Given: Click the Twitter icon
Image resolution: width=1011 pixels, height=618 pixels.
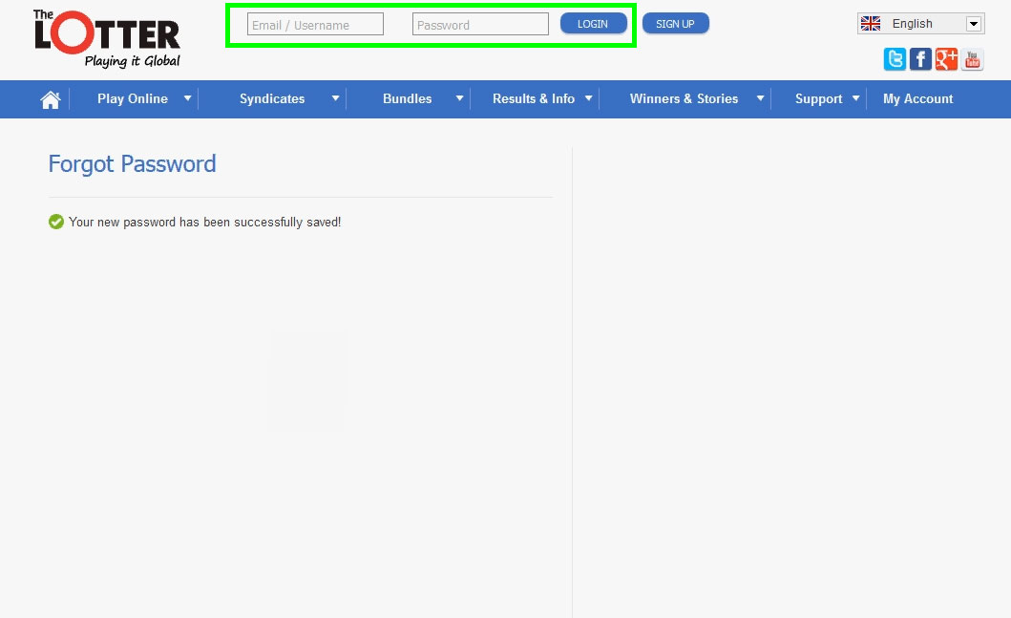Looking at the screenshot, I should tap(895, 60).
